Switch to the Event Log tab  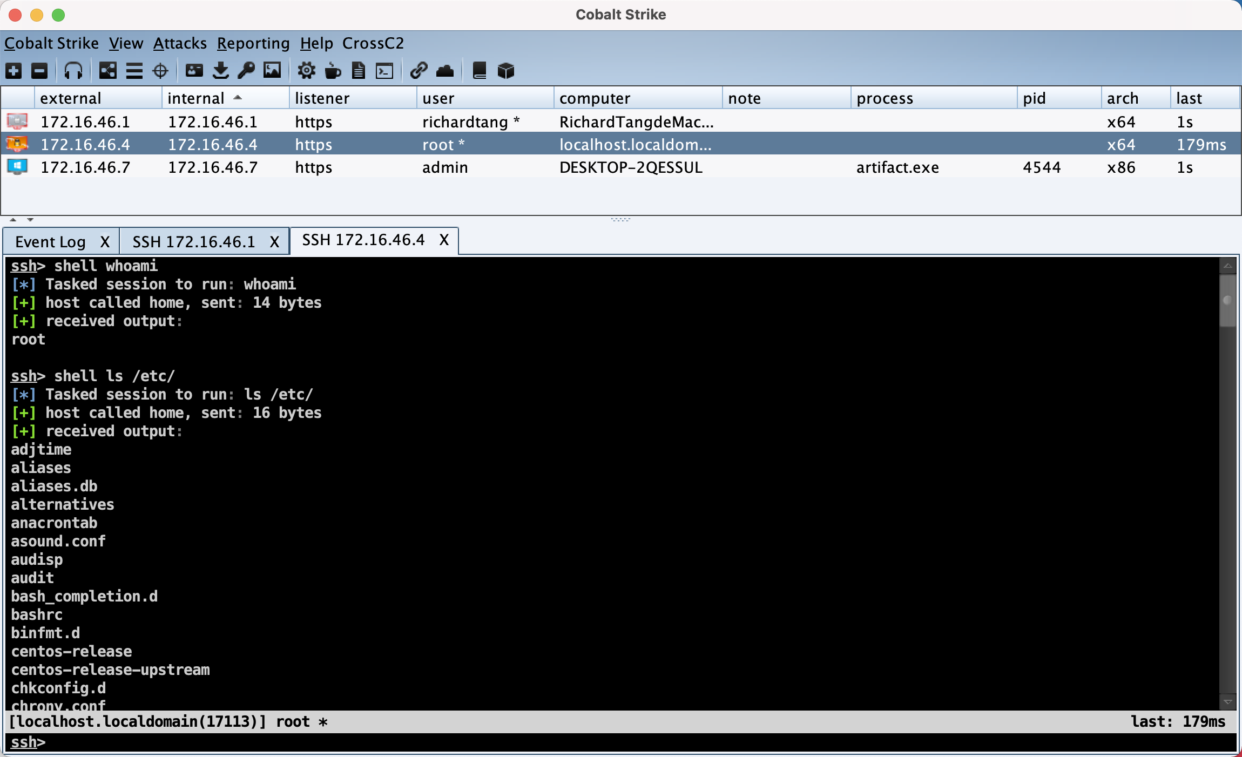50,242
